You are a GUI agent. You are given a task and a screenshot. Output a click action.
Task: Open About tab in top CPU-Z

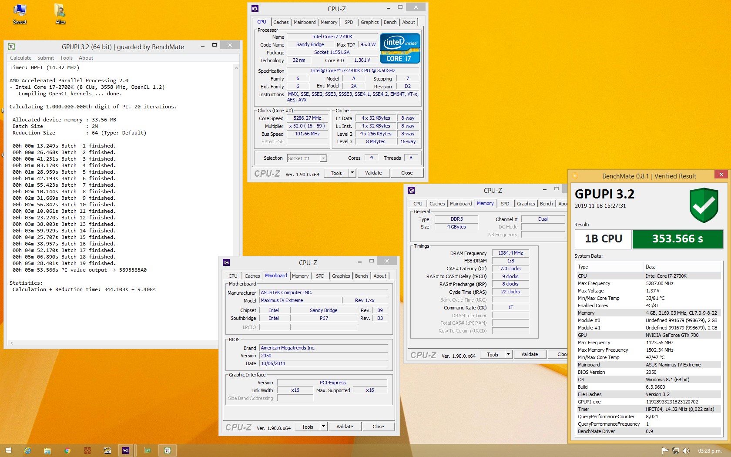click(409, 22)
